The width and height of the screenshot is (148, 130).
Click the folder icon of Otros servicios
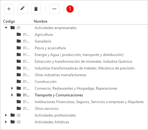(19, 108)
